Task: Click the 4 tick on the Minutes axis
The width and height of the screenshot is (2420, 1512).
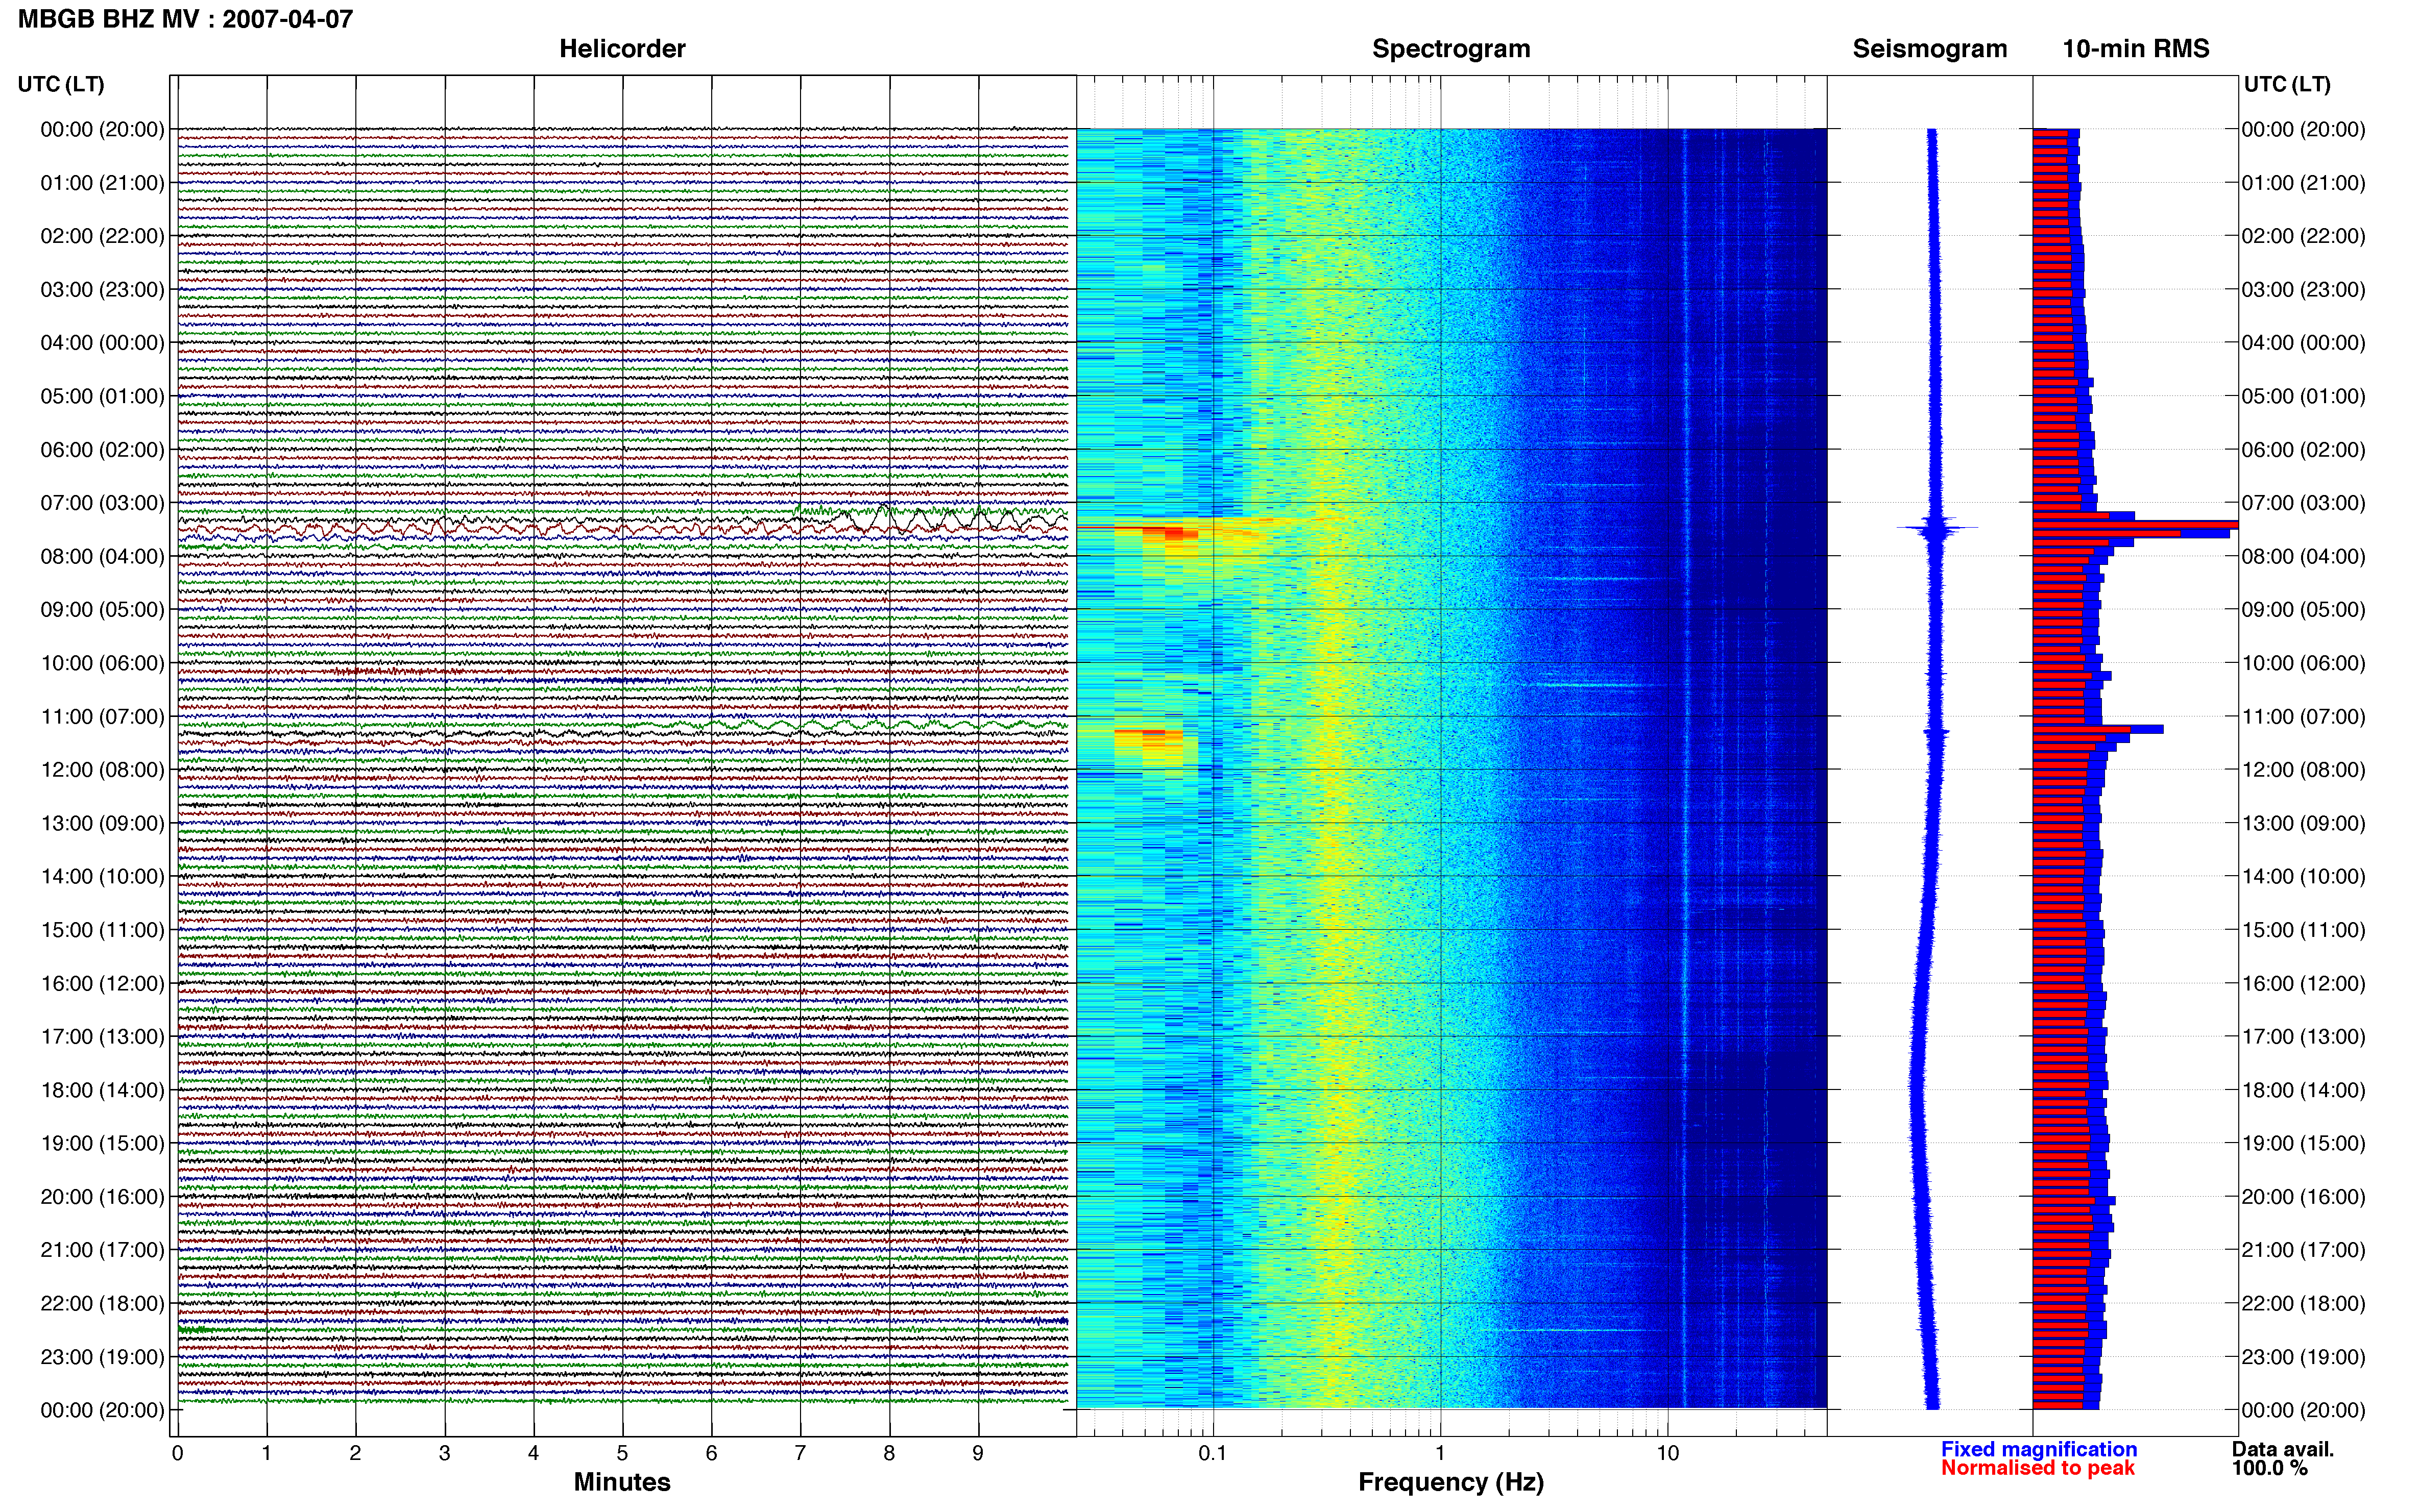Action: point(533,1453)
